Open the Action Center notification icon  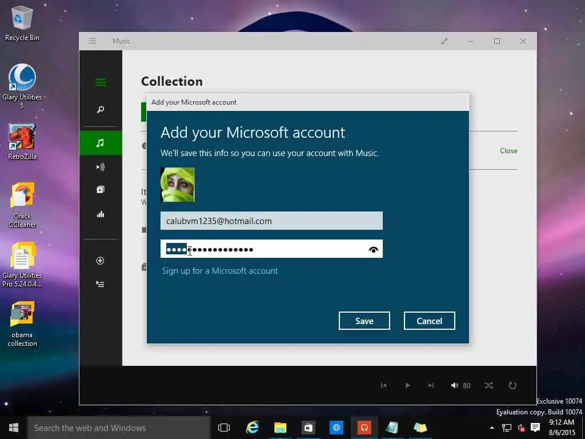535,428
